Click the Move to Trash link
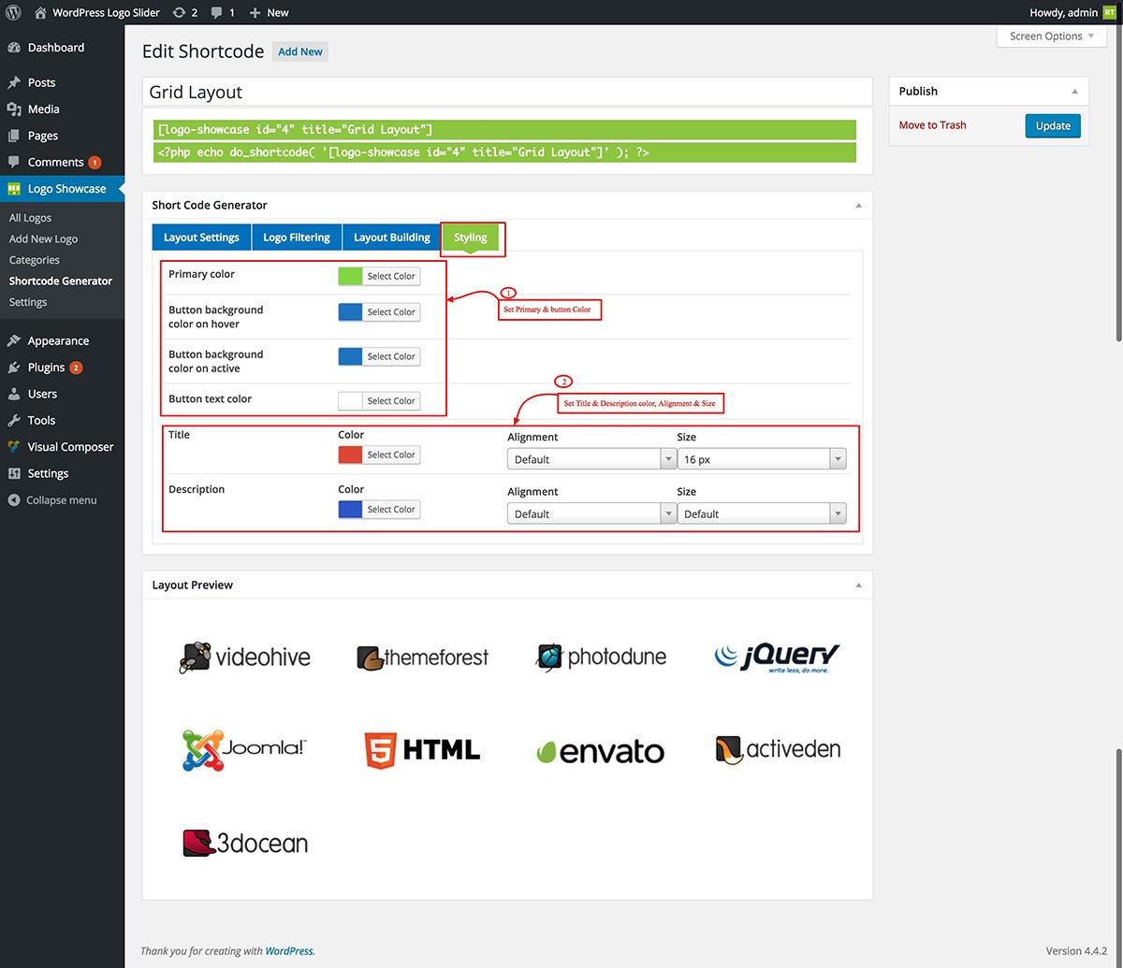Screen dimensions: 1123x968 pos(933,125)
